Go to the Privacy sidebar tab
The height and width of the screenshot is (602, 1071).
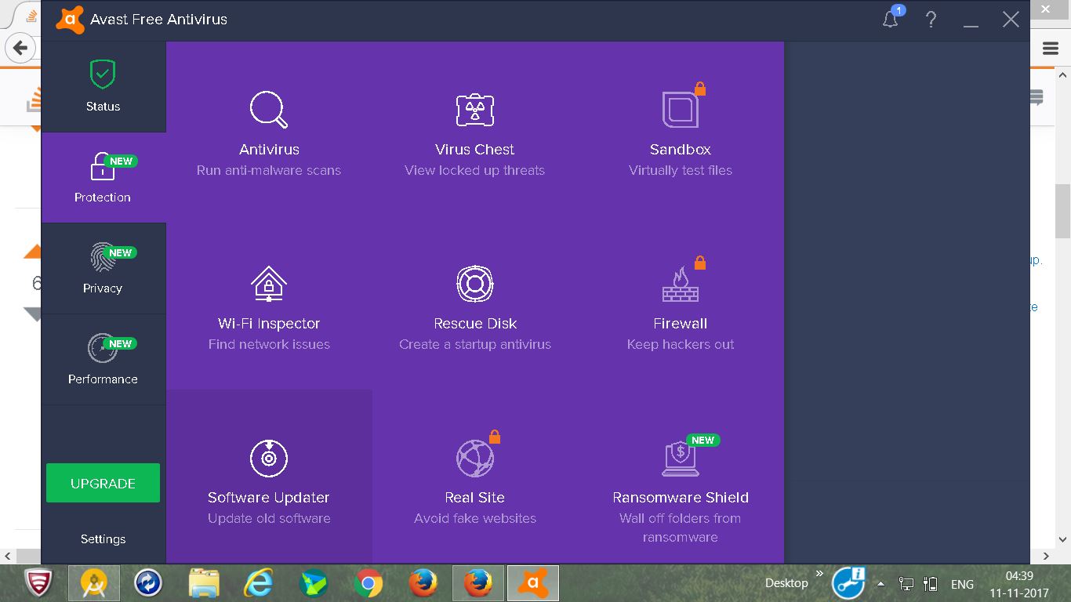103,269
